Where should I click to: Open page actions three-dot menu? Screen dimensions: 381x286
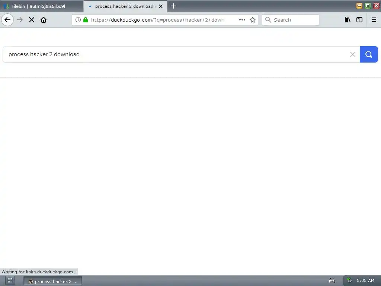pyautogui.click(x=242, y=20)
